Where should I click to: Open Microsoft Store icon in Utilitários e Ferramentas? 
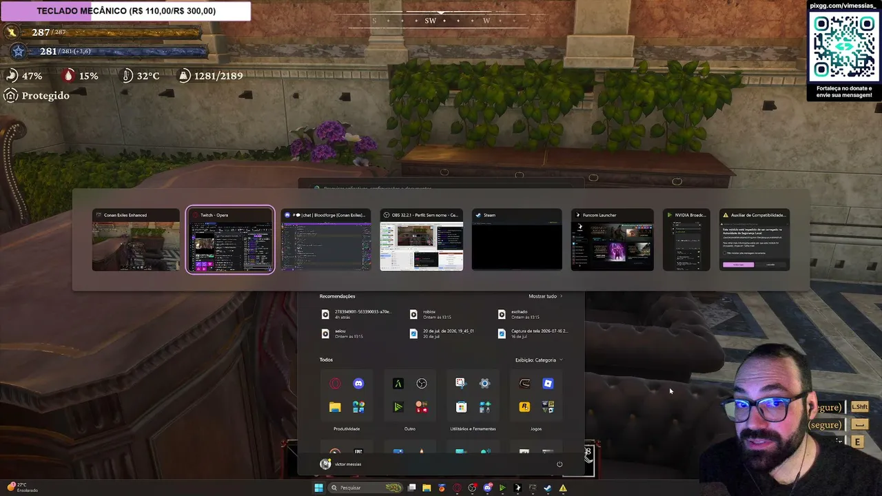point(461,407)
